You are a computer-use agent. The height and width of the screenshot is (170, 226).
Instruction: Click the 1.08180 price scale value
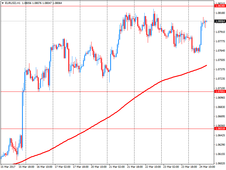pyautogui.click(x=220, y=13)
